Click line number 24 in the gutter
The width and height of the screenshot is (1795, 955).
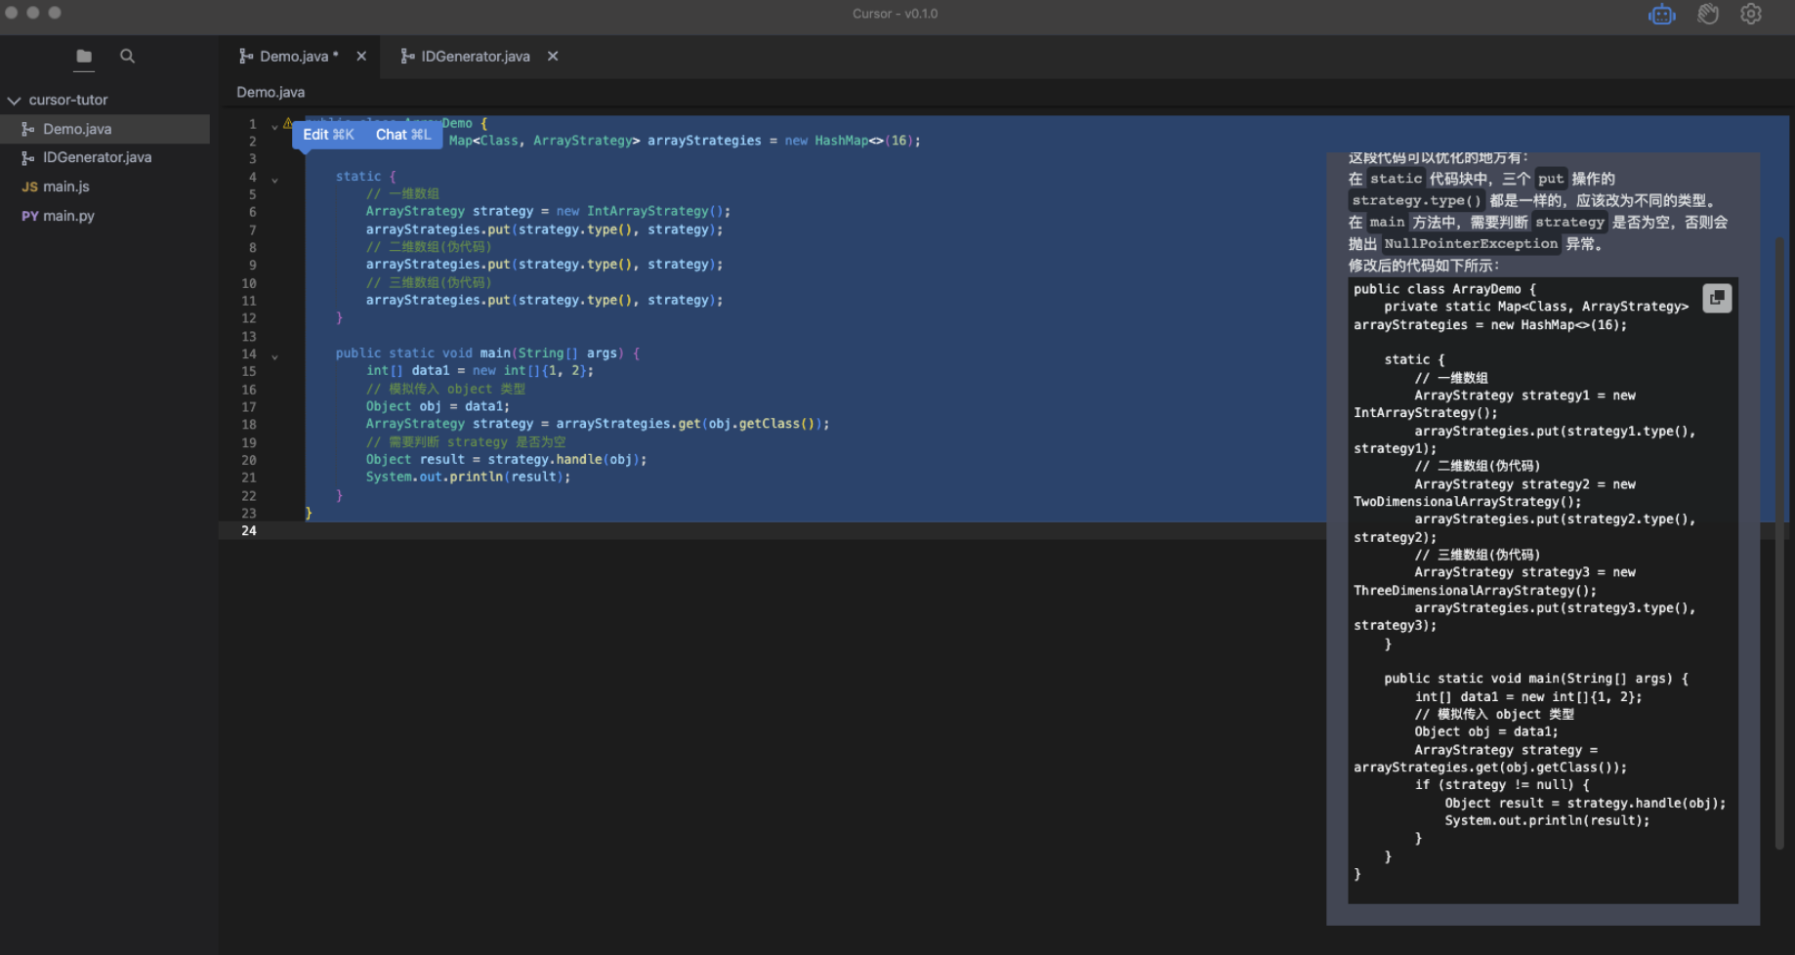[x=249, y=530]
